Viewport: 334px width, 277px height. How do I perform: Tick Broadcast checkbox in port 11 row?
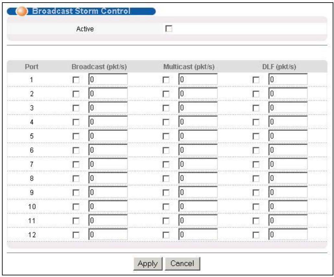point(76,221)
